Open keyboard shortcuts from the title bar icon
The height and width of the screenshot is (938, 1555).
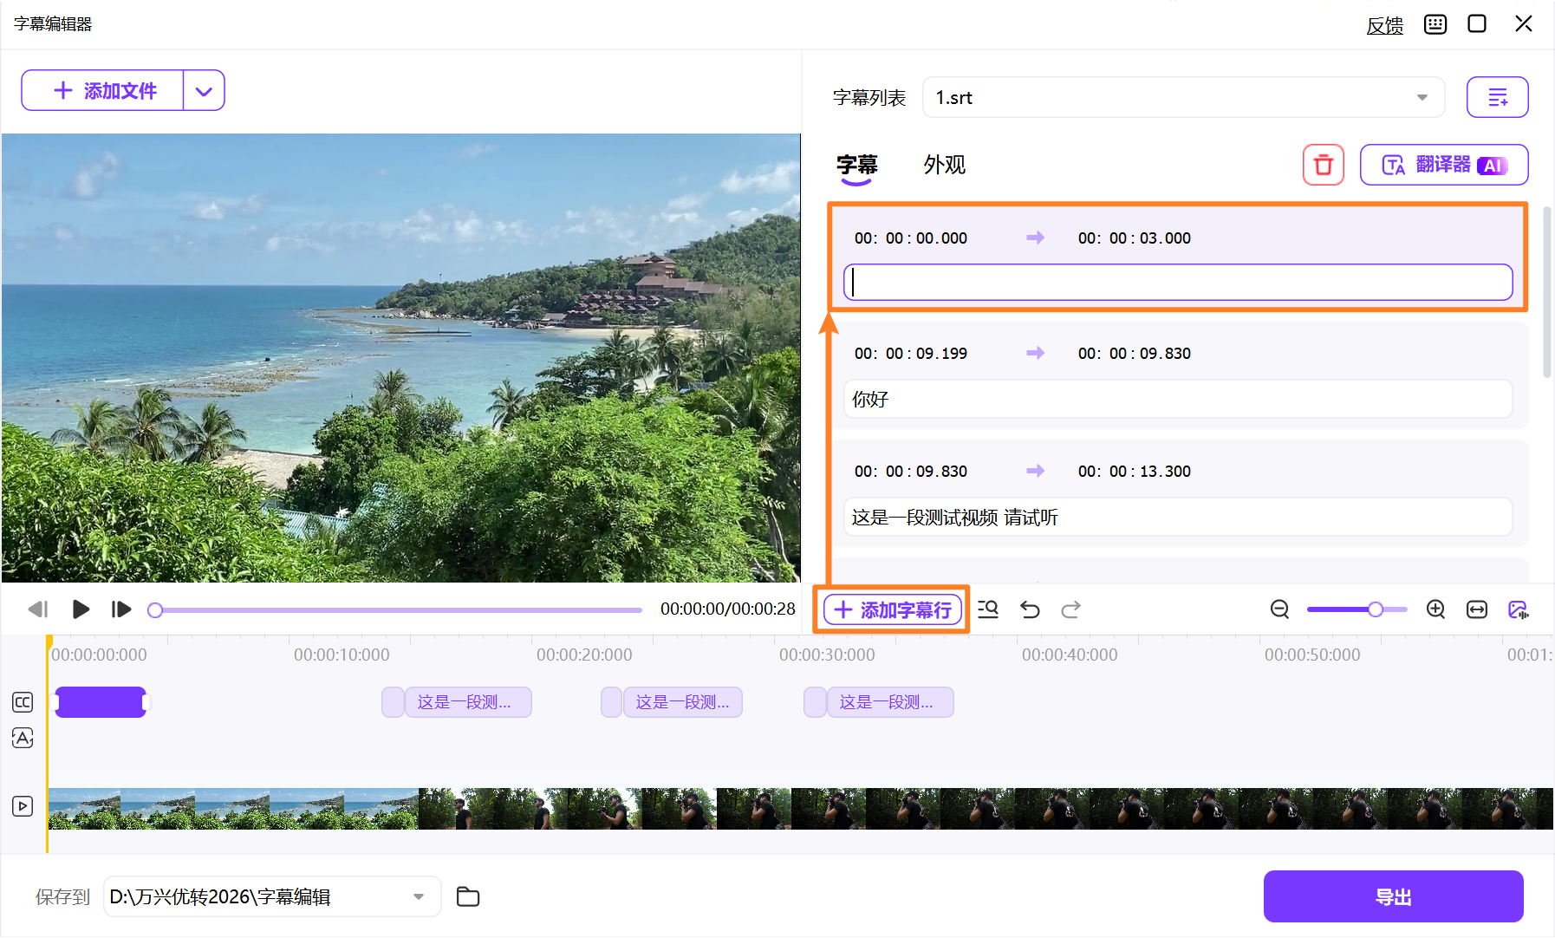[x=1435, y=23]
